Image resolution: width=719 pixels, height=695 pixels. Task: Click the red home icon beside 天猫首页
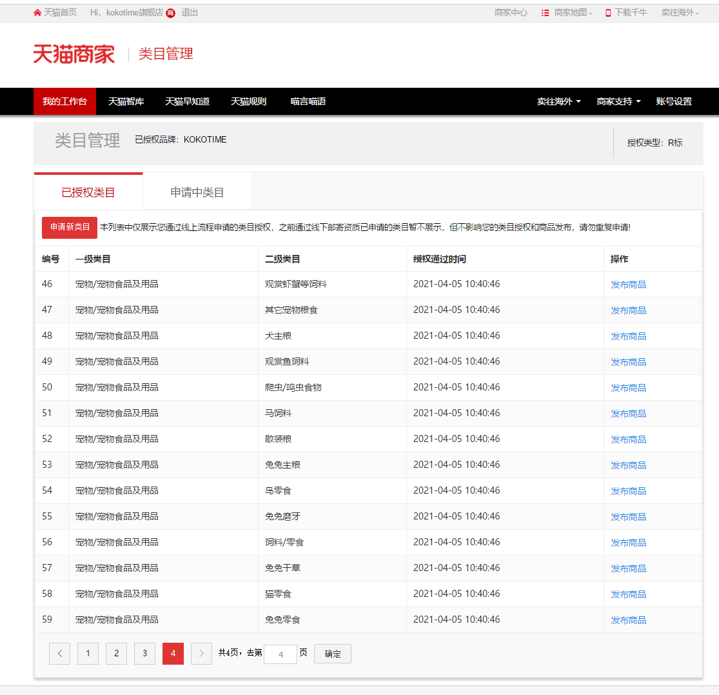point(37,13)
